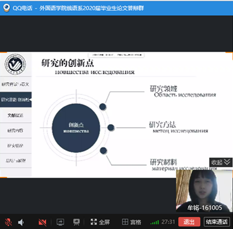This screenshot has height=229, width=233.
Task: Switch to grid view (宫格)
Action: pyautogui.click(x=132, y=222)
